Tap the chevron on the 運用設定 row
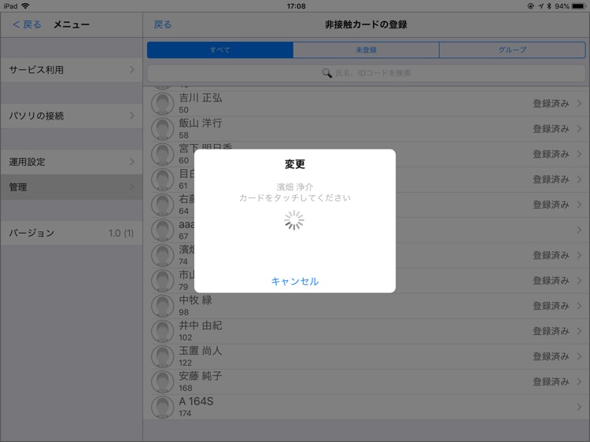Image resolution: width=590 pixels, height=442 pixels. click(131, 162)
